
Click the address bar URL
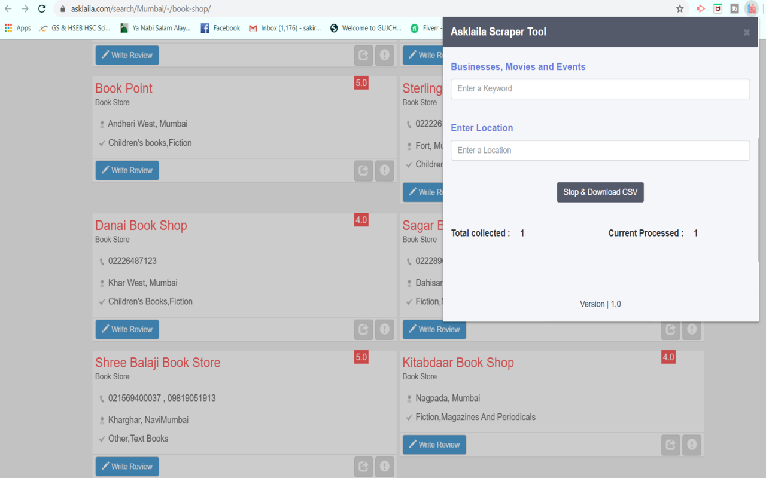pyautogui.click(x=141, y=9)
